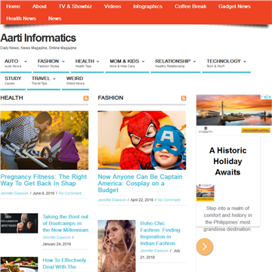Click Jennifer Dawson under the Captain America article

point(112,200)
